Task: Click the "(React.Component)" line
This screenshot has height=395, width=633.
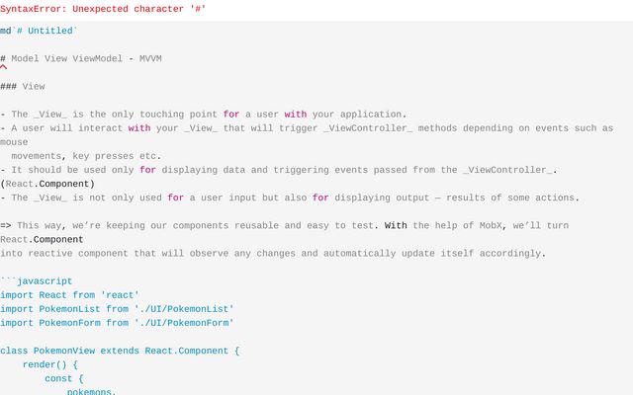Action: [47, 183]
